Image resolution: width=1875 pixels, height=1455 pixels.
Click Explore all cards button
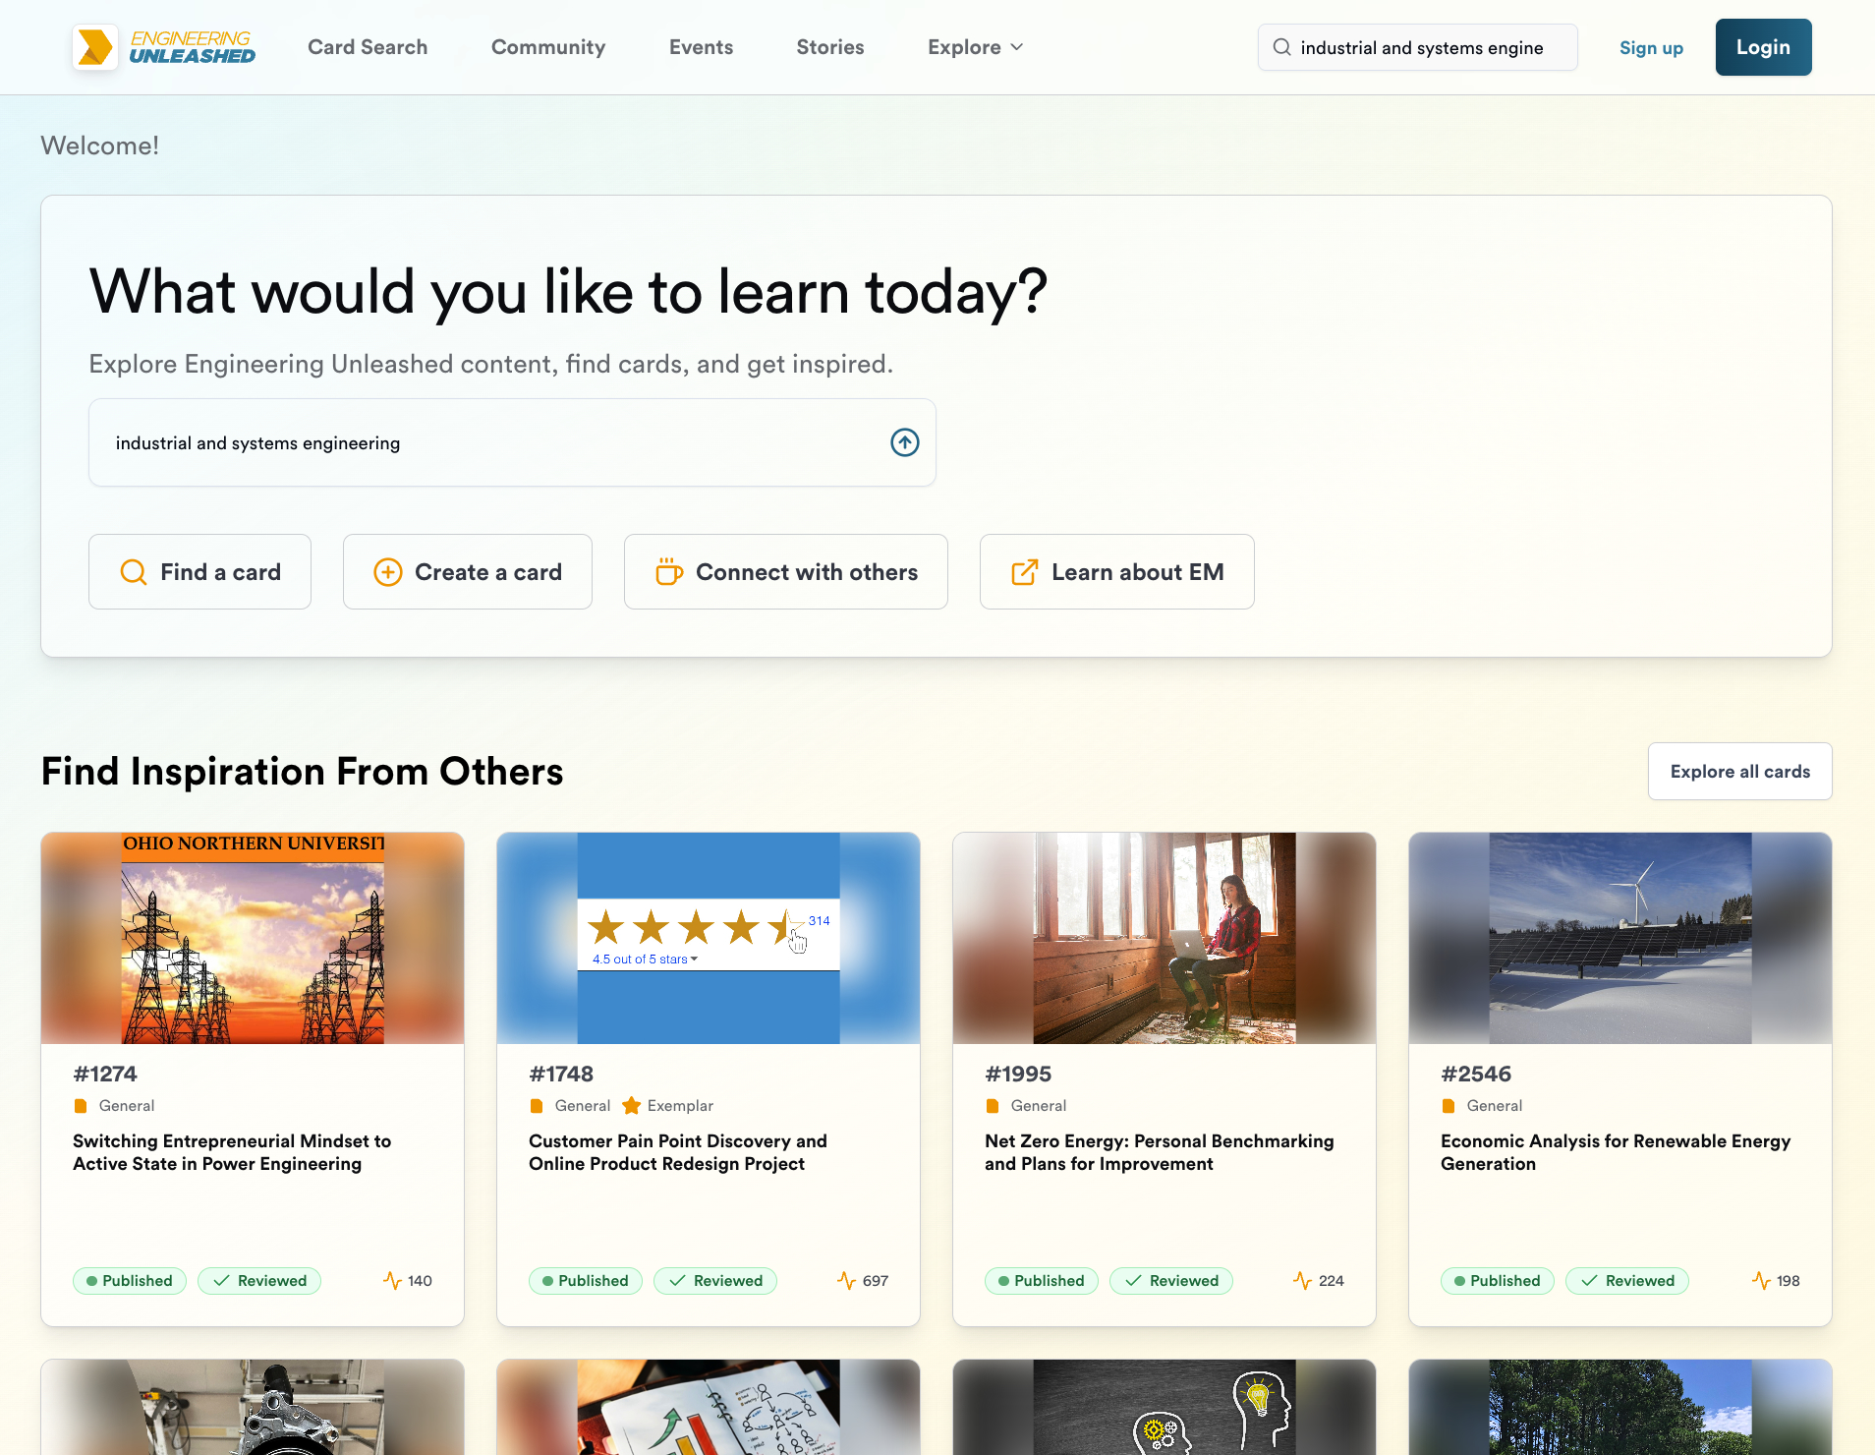pyautogui.click(x=1739, y=772)
